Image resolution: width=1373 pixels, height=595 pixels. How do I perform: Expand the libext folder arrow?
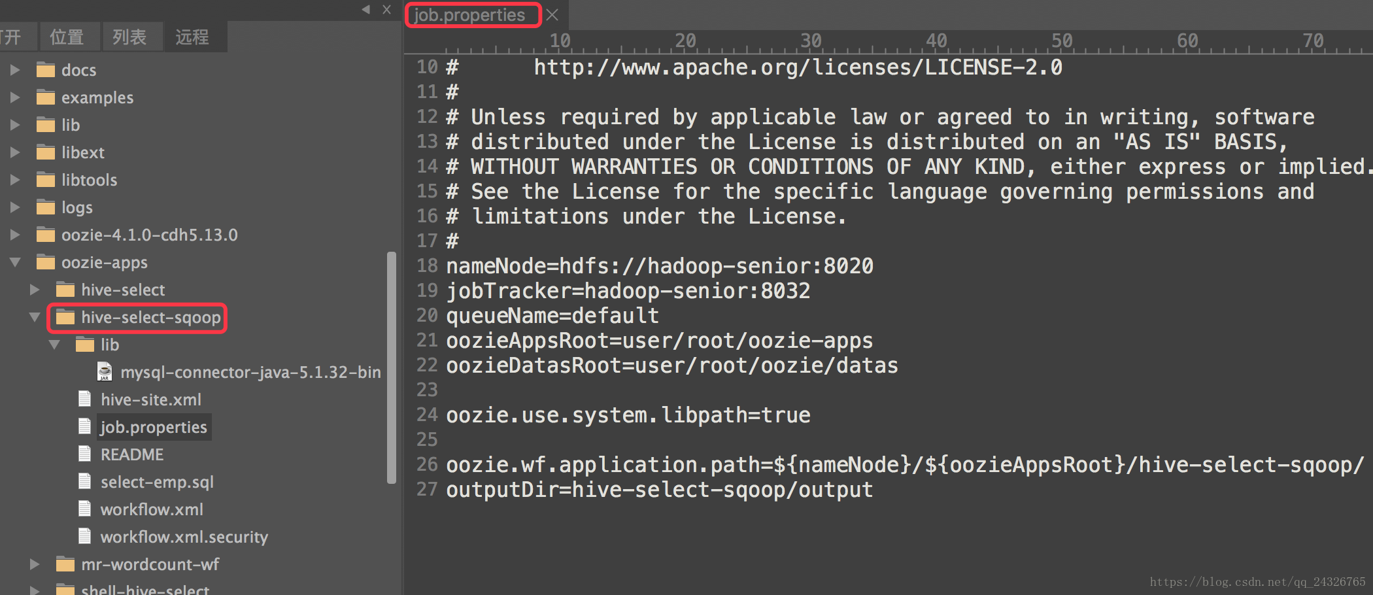pos(15,152)
